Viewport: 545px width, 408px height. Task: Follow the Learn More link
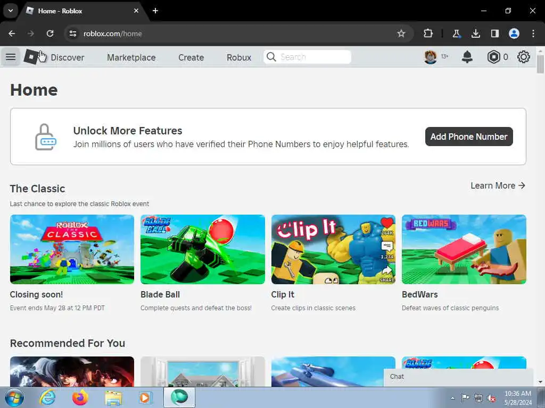click(x=498, y=185)
